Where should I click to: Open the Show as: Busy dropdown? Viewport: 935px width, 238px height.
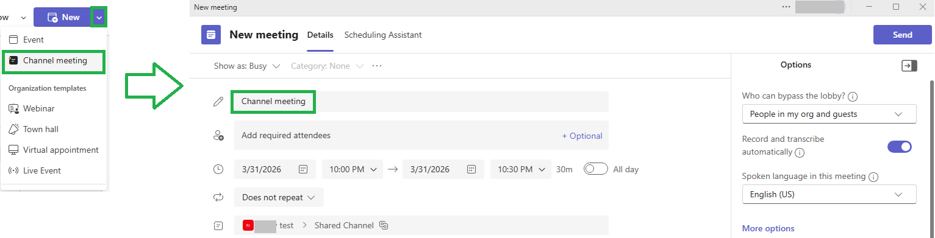tap(247, 66)
